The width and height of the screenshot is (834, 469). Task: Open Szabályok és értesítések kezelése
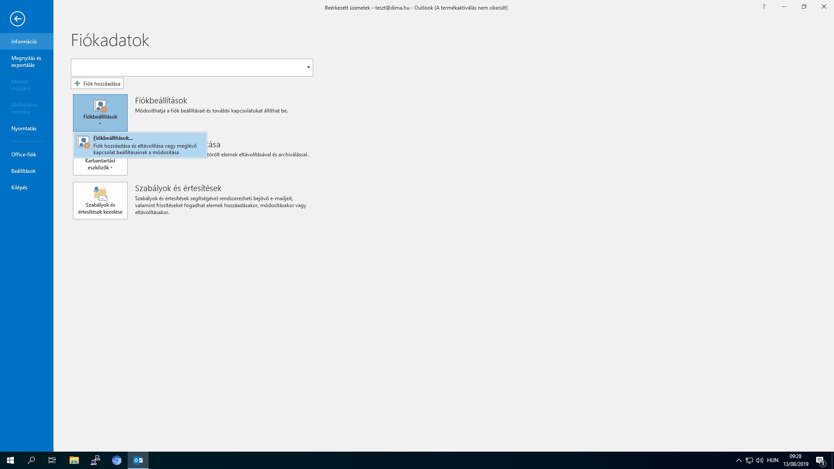[100, 201]
